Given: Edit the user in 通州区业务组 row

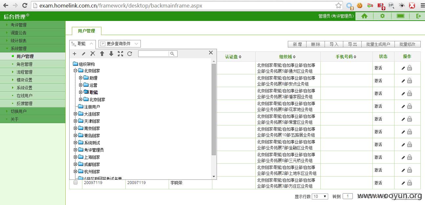Looking at the screenshot, I should [403, 68].
